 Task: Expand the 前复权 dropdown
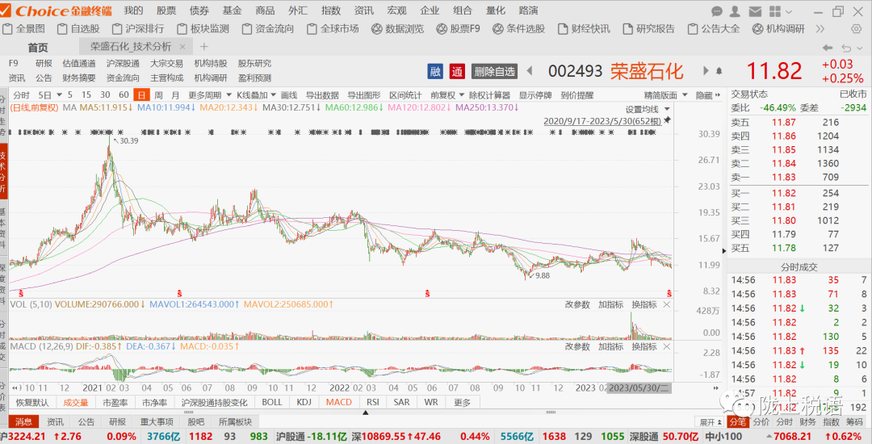tap(446, 95)
